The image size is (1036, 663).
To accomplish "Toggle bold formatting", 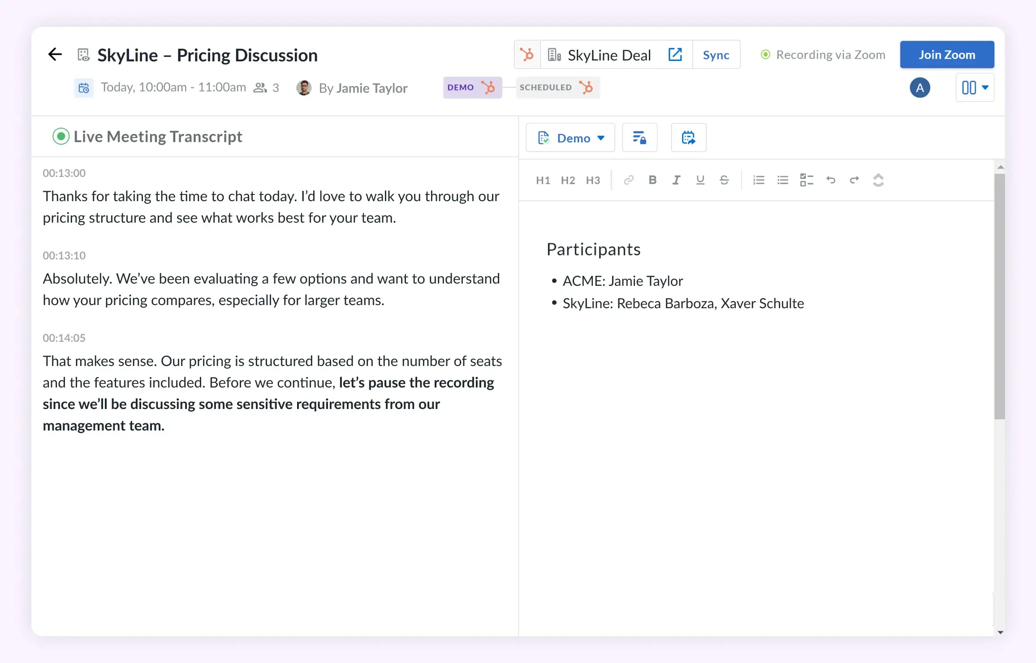I will [652, 180].
